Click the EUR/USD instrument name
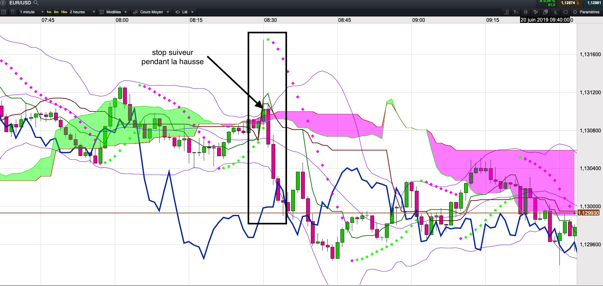Viewport: 603px width, 286px height. click(20, 3)
